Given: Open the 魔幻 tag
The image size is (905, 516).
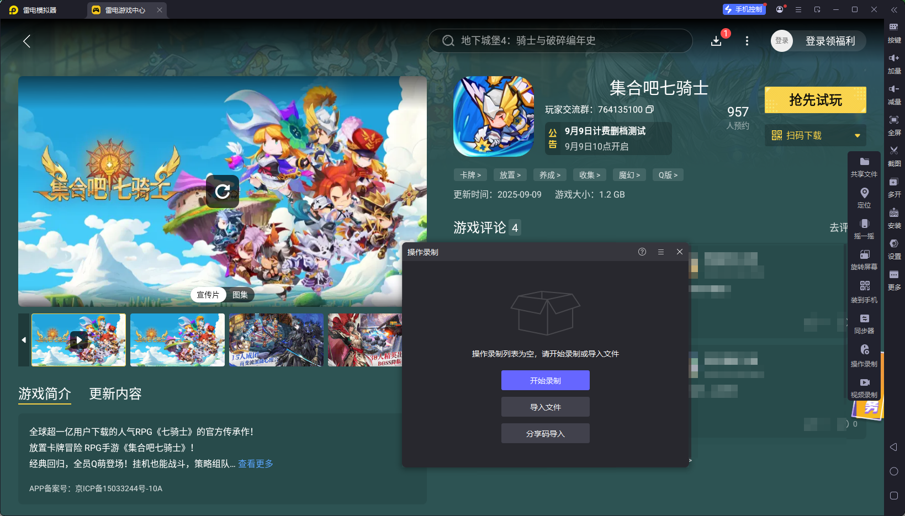Looking at the screenshot, I should point(629,175).
